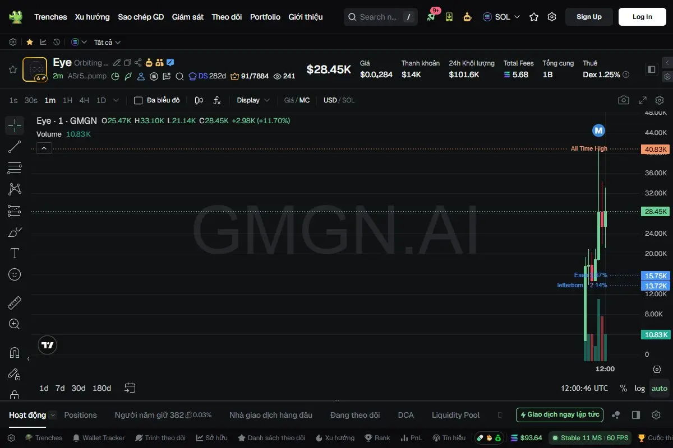Toggle the Đa biểu đồ checkbox
This screenshot has height=448, width=673.
click(139, 100)
